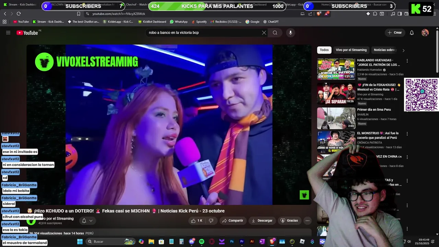Open the KickBot Dashboard bookmark
This screenshot has height=247, width=439.
(x=152, y=22)
